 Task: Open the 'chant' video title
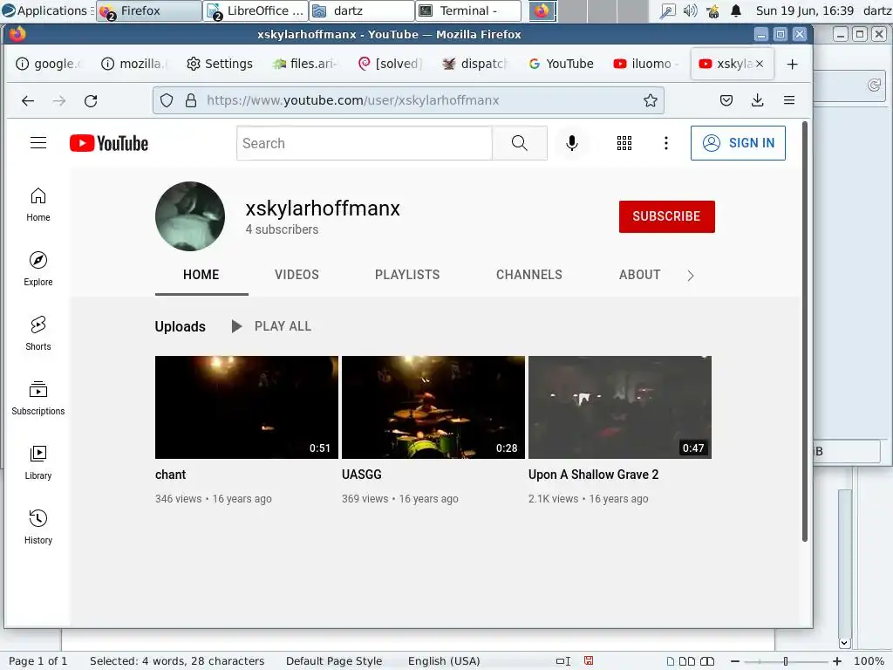point(170,475)
